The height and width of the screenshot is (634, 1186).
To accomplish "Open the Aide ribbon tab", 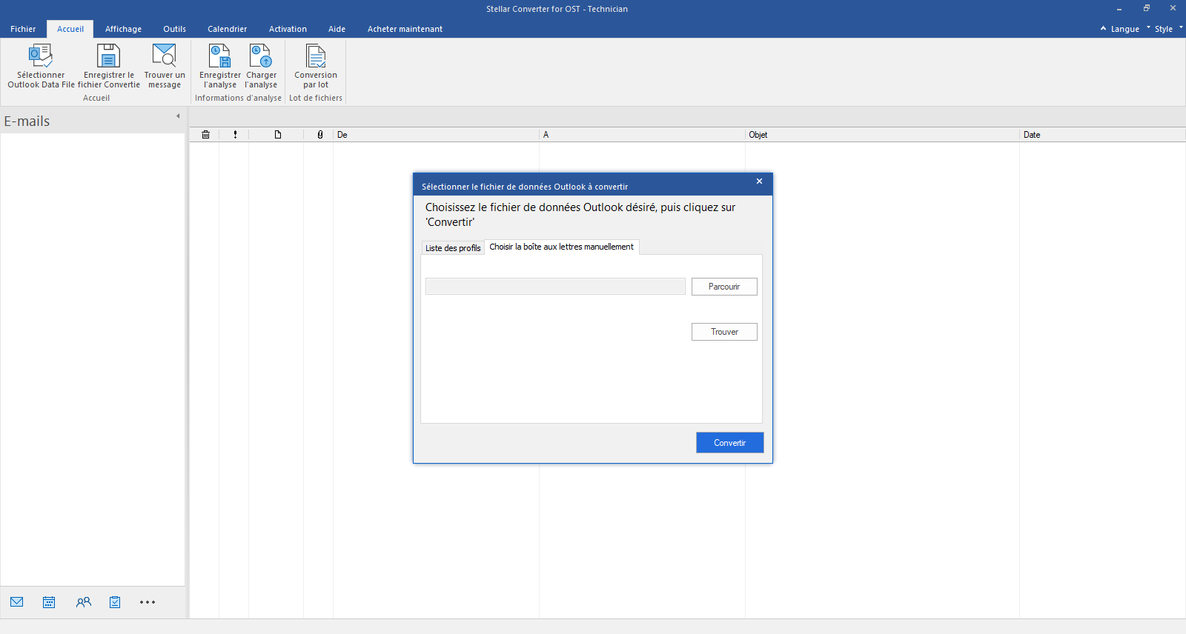I will click(x=337, y=29).
